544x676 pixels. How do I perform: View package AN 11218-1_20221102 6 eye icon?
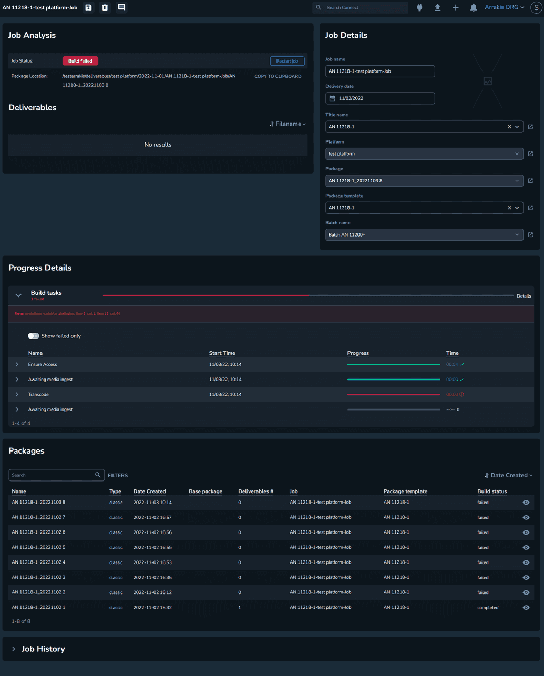(526, 532)
